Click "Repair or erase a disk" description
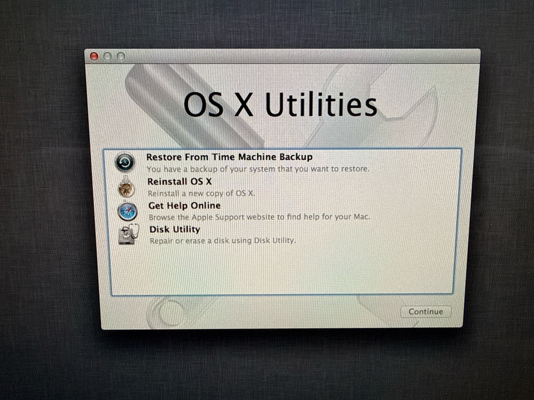The width and height of the screenshot is (534, 400). pyautogui.click(x=222, y=241)
